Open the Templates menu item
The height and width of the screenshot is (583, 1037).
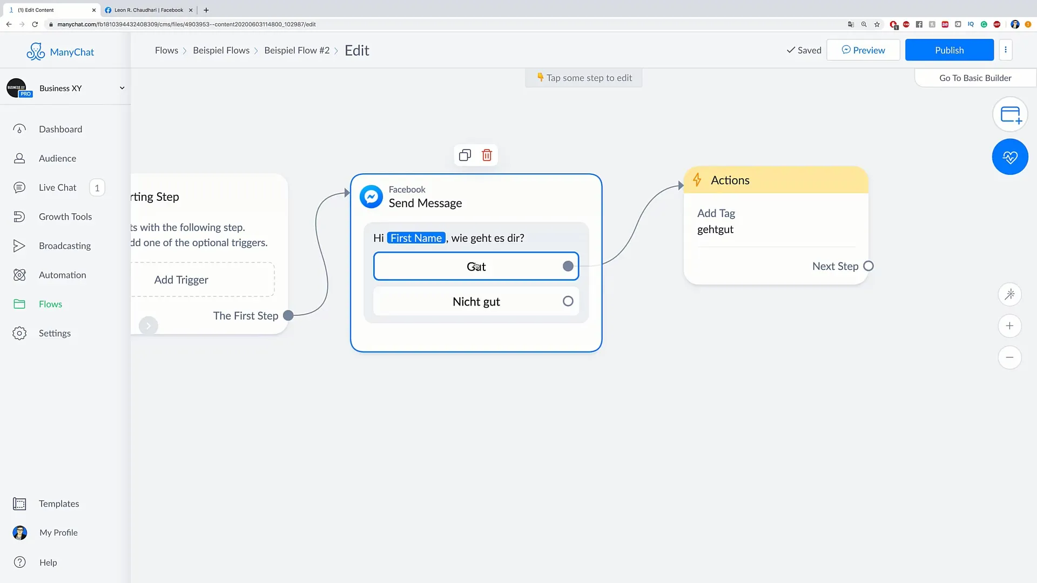coord(58,503)
